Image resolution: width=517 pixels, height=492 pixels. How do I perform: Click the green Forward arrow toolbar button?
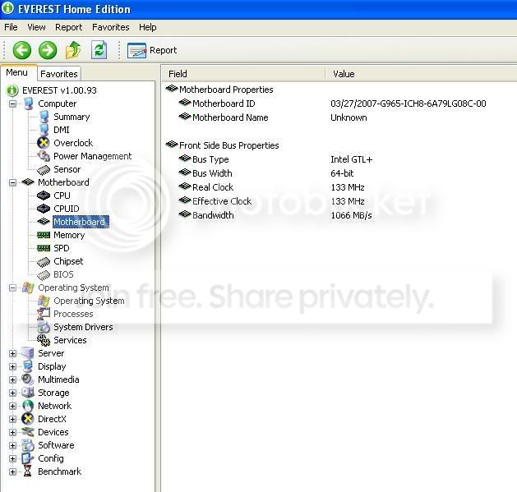[48, 50]
